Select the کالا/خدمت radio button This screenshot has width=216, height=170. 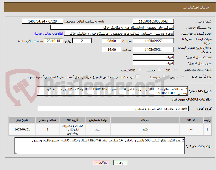[x=140, y=70]
